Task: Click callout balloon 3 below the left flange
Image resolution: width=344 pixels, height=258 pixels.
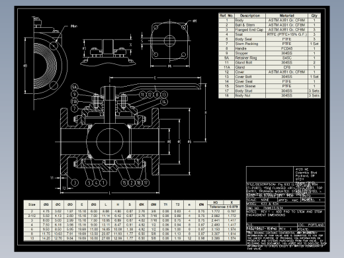Action: point(75,183)
